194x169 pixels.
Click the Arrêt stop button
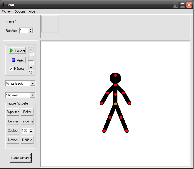(17, 60)
